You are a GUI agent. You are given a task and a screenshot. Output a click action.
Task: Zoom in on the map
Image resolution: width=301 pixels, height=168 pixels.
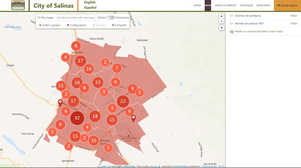click(x=221, y=16)
